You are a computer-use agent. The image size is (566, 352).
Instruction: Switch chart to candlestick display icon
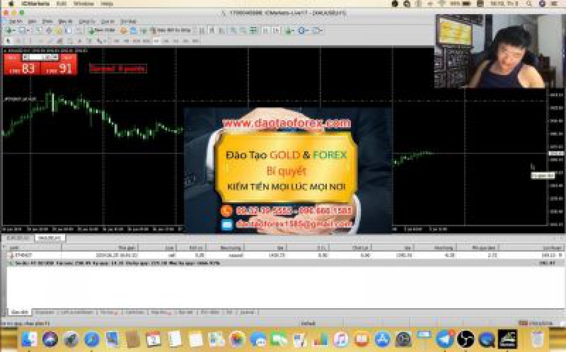[x=212, y=30]
